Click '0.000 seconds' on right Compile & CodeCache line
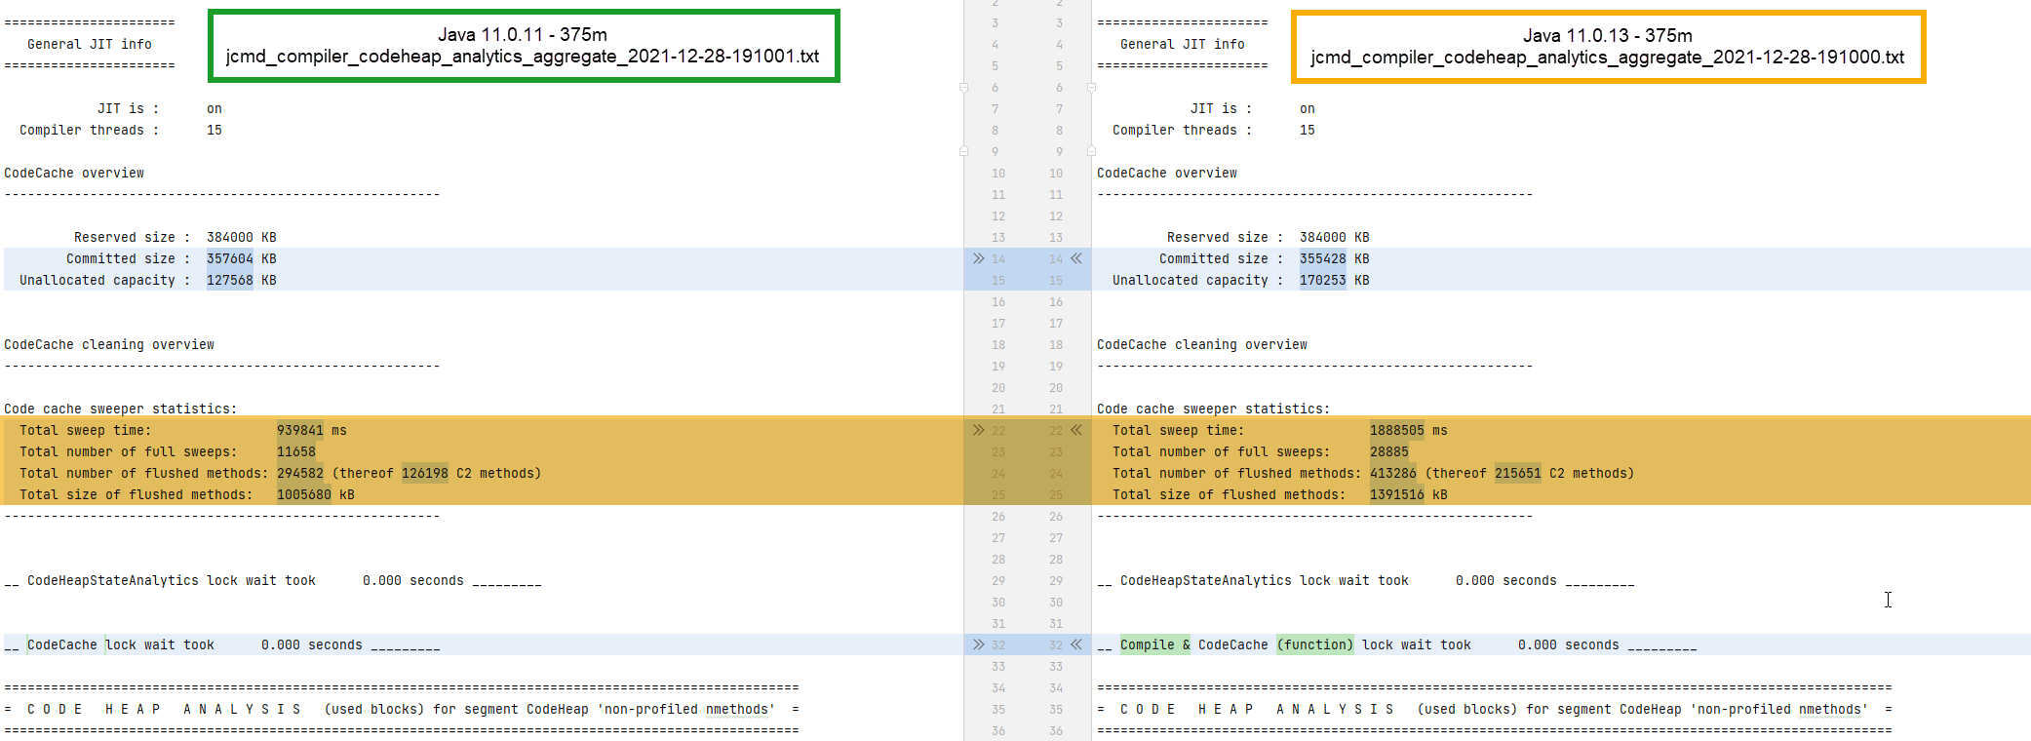The image size is (2031, 741). coord(1569,644)
